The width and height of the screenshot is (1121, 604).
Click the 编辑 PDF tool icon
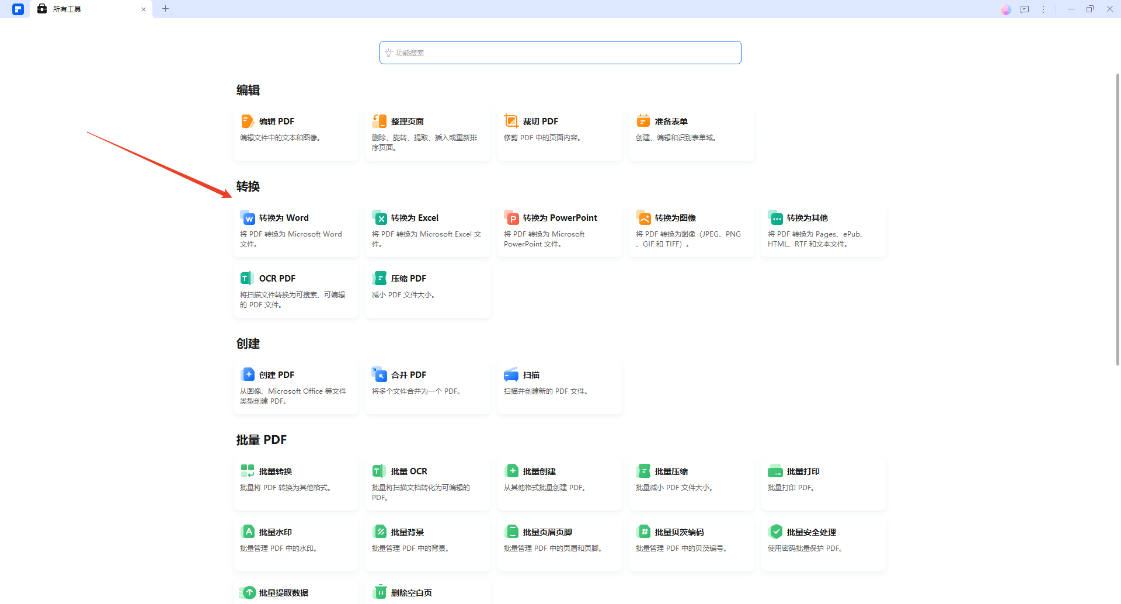(x=248, y=122)
